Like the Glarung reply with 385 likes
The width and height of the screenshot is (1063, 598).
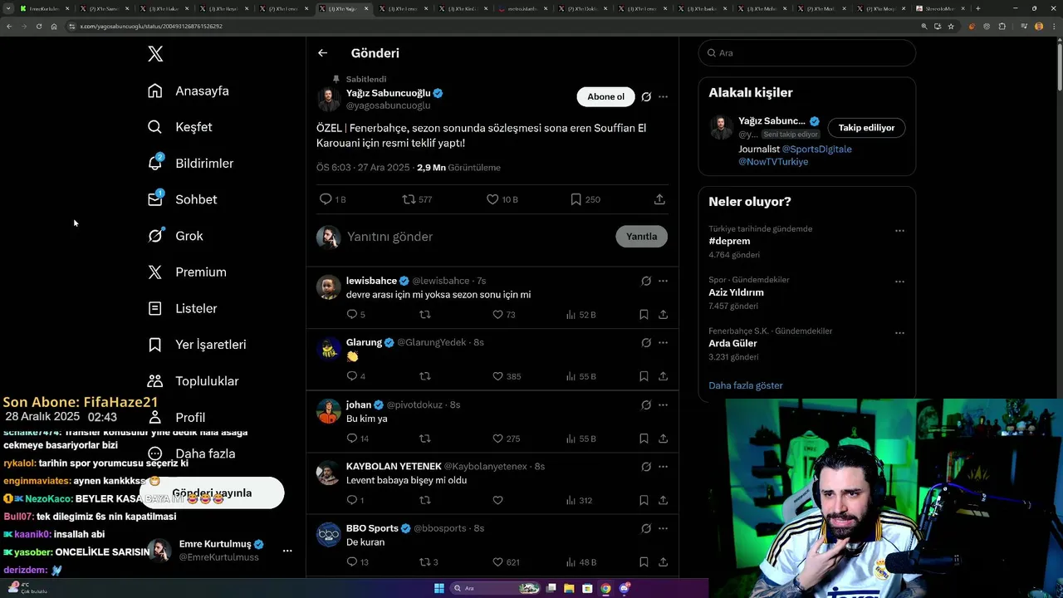[x=507, y=376]
